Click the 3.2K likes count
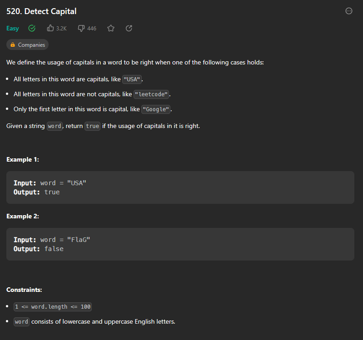The image size is (363, 340). [x=61, y=29]
